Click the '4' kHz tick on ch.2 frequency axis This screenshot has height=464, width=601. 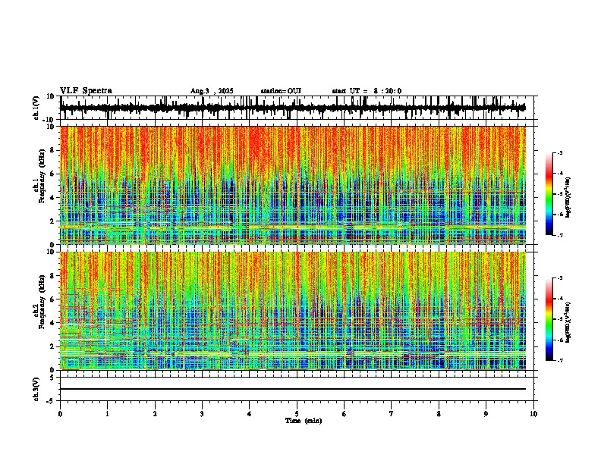53,323
